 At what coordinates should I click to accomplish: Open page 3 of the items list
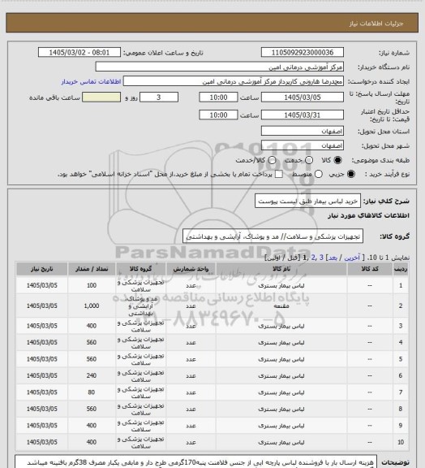tap(321, 258)
